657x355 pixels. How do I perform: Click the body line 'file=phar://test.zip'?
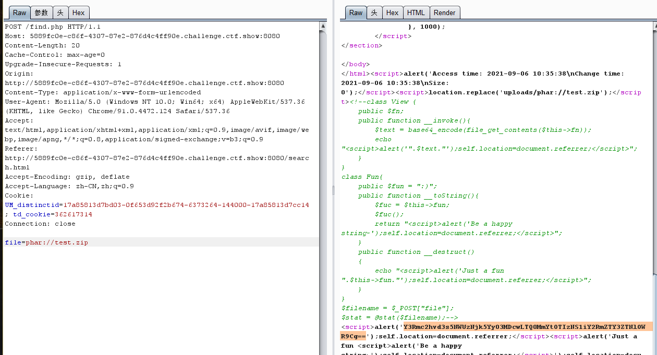[46, 242]
